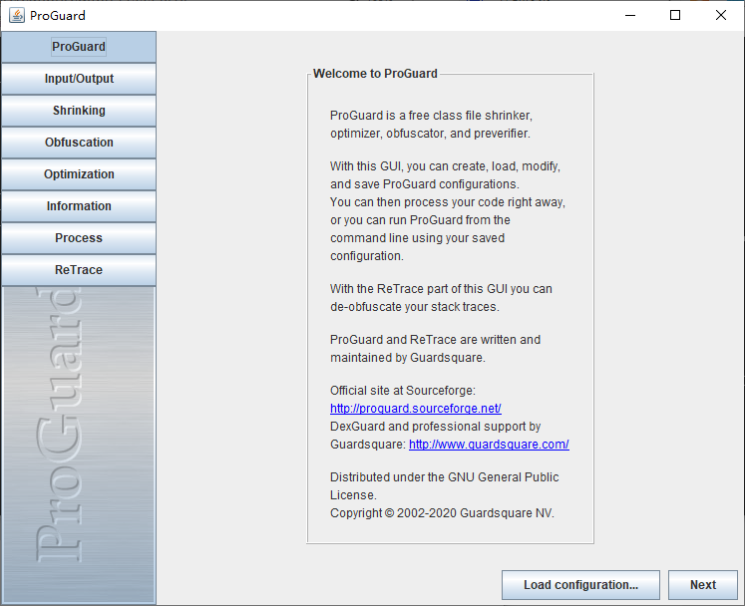The height and width of the screenshot is (606, 745).
Task: Click the 'Distributed under the GNU General Public' line
Action: [444, 477]
